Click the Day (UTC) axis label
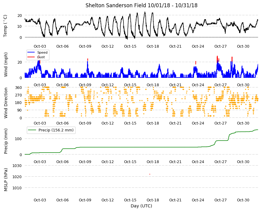Screen dimensions: 262x211 [141, 206]
